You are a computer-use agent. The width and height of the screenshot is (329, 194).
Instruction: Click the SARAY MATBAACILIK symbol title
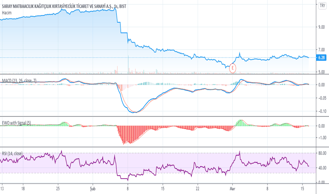click(64, 6)
